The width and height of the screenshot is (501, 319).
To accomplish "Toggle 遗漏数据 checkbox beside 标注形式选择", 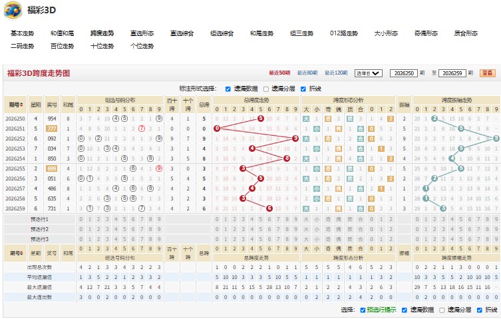I will click(228, 89).
